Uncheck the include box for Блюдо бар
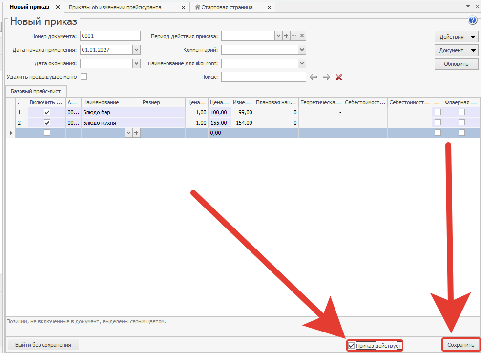Viewport: 481px width, 353px height. click(x=47, y=112)
